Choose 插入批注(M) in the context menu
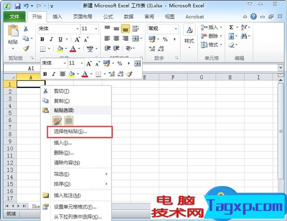The height and width of the screenshot is (221, 287). 76,196
